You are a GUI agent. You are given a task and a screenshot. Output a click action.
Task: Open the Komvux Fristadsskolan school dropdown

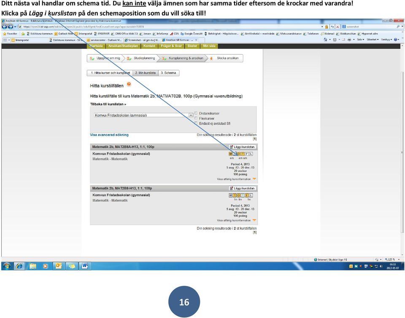tap(143, 115)
